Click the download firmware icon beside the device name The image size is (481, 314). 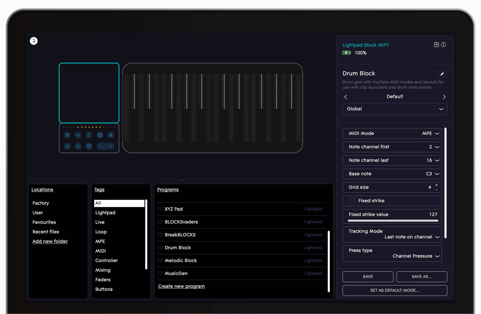tap(437, 45)
